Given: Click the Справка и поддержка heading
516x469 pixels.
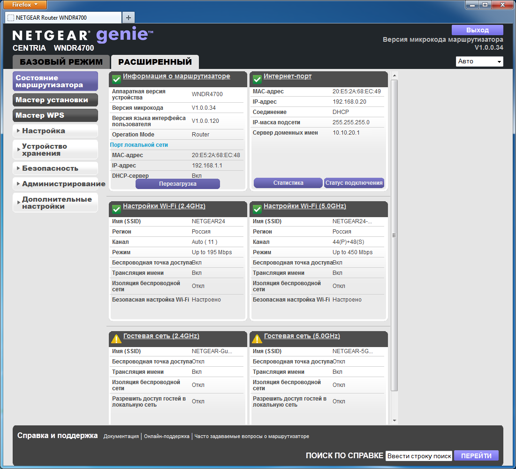Looking at the screenshot, I should pos(58,435).
